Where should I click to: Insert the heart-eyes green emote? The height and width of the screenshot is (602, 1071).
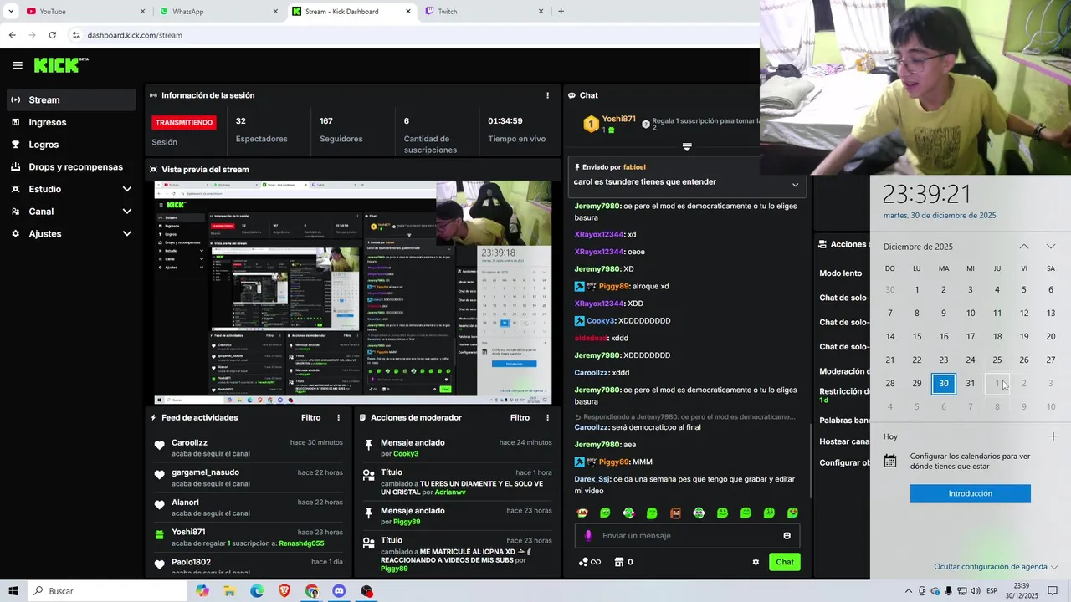pos(792,513)
